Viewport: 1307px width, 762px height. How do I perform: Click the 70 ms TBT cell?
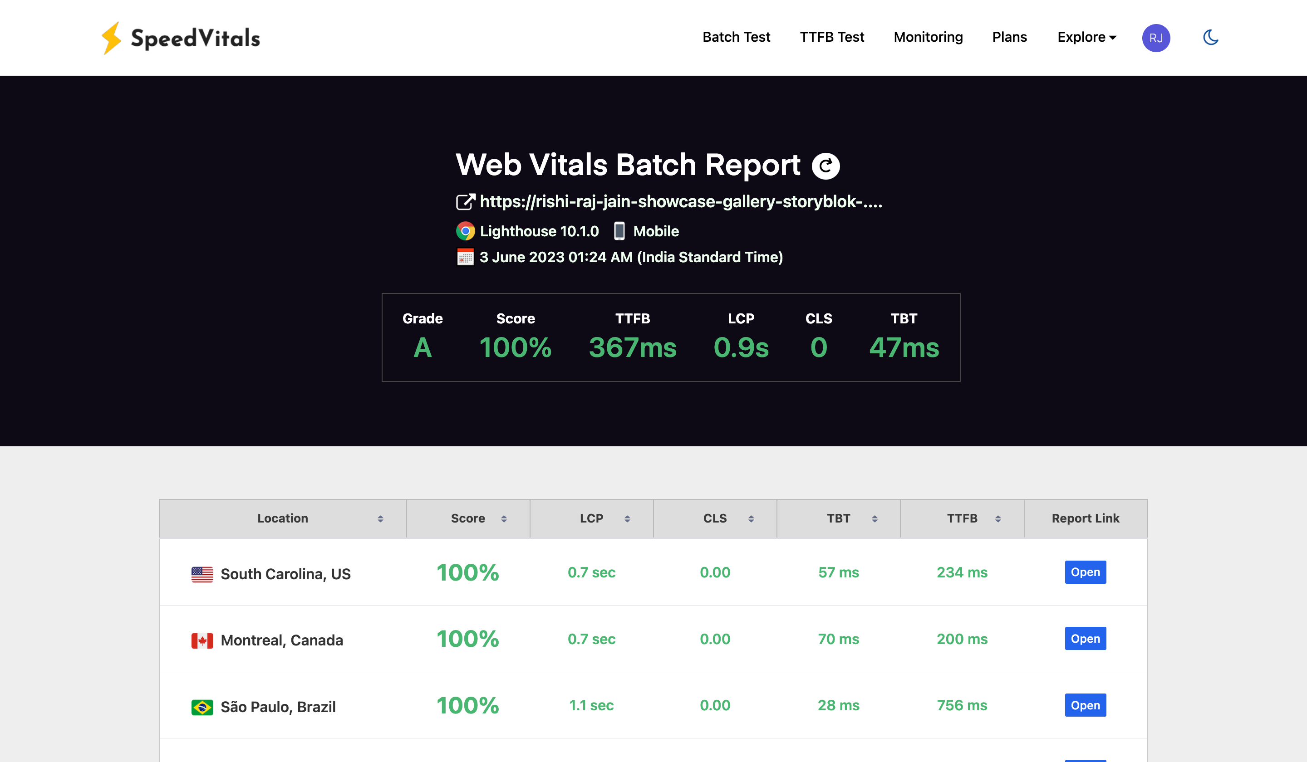tap(839, 639)
